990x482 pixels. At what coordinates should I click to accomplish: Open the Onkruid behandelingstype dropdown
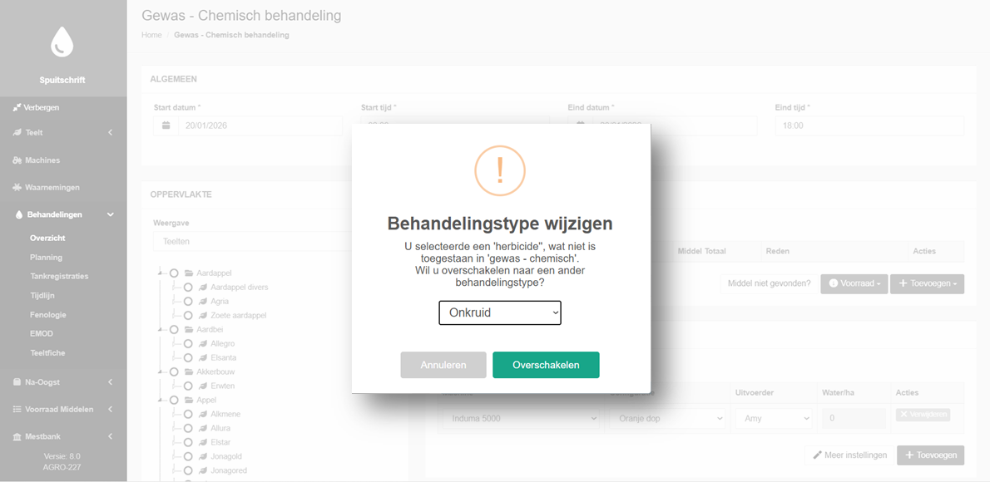click(500, 312)
